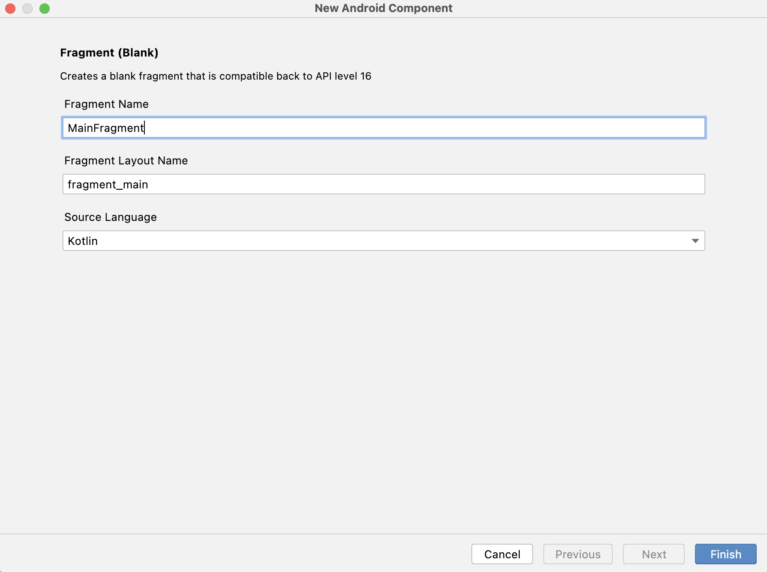Click the disabled Previous button
This screenshot has width=767, height=572.
(578, 554)
